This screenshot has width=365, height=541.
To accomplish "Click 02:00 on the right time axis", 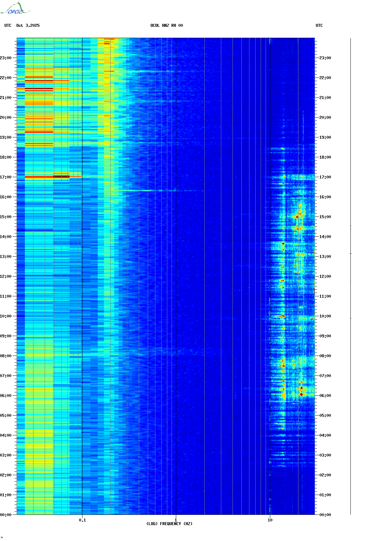I will tap(325, 475).
